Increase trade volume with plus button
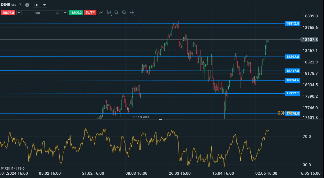Viewport: 324px width, 178px height. [65, 13]
